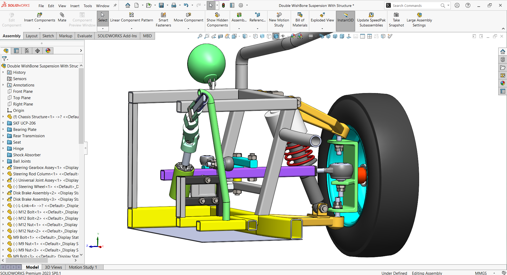Click the Insert Components tool
The height and width of the screenshot is (275, 507).
tap(40, 17)
